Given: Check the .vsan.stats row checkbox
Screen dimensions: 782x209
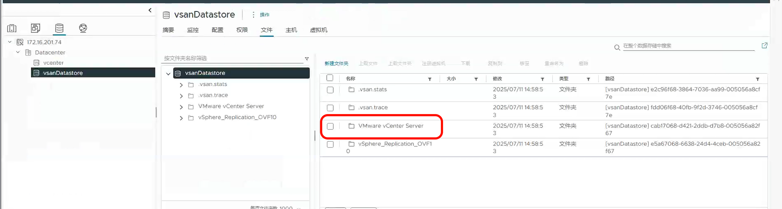Looking at the screenshot, I should [x=330, y=90].
